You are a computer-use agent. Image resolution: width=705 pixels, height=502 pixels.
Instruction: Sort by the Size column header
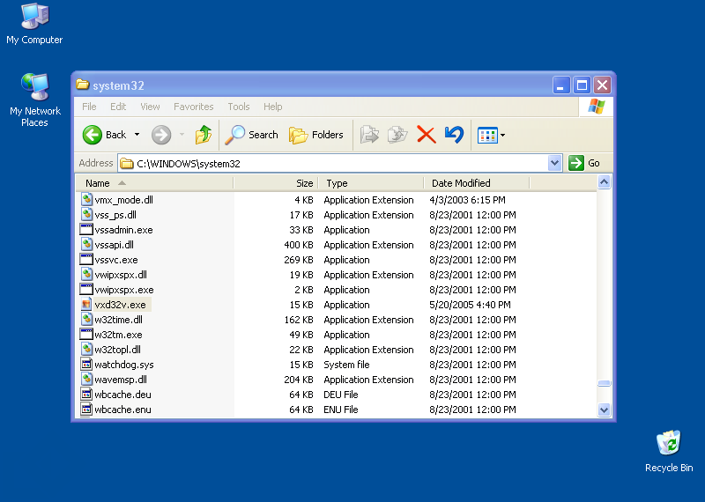pos(276,183)
